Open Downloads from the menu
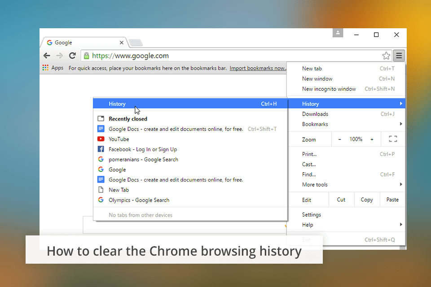Screen dimensions: 431x287 tap(346, 114)
